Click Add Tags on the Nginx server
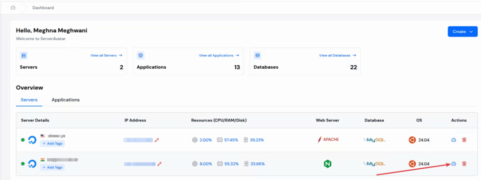The height and width of the screenshot is (180, 481). click(x=53, y=167)
